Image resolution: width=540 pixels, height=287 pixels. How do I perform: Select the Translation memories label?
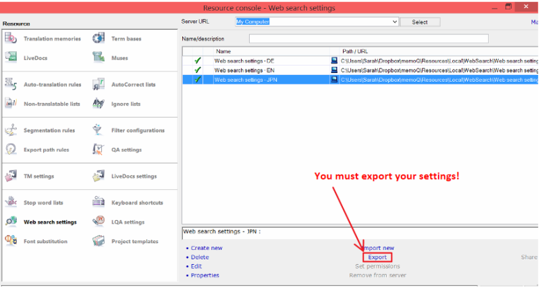coord(53,38)
